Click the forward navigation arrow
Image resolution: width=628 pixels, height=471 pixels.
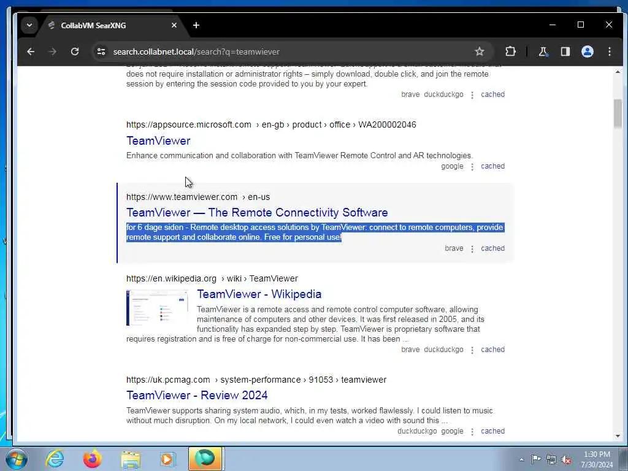pyautogui.click(x=53, y=52)
